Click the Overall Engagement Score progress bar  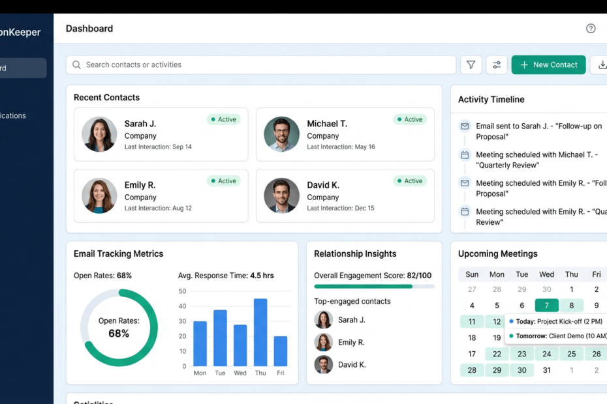pos(374,286)
